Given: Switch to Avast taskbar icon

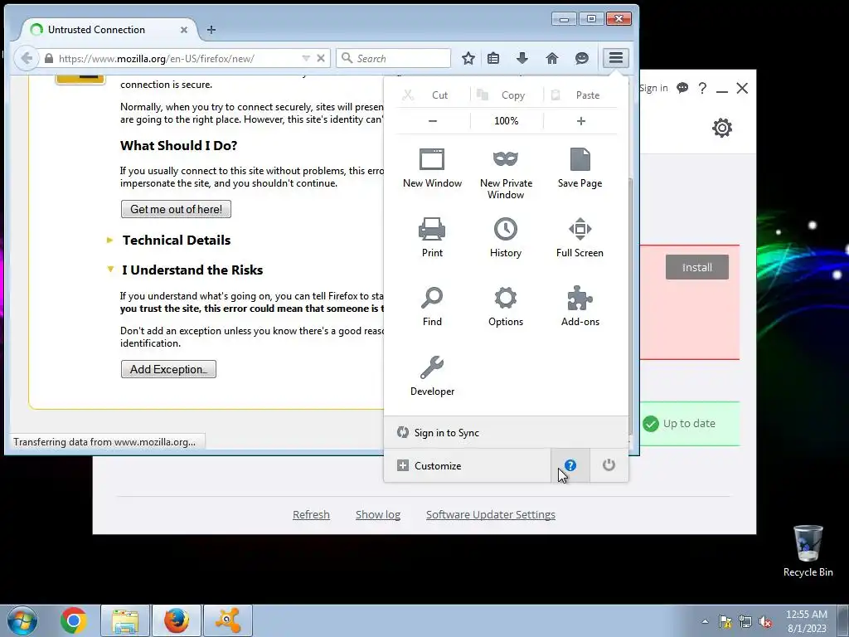Looking at the screenshot, I should coord(228,620).
